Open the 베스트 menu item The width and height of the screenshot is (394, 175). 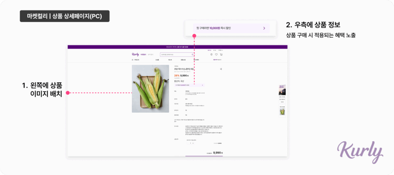pos(170,60)
